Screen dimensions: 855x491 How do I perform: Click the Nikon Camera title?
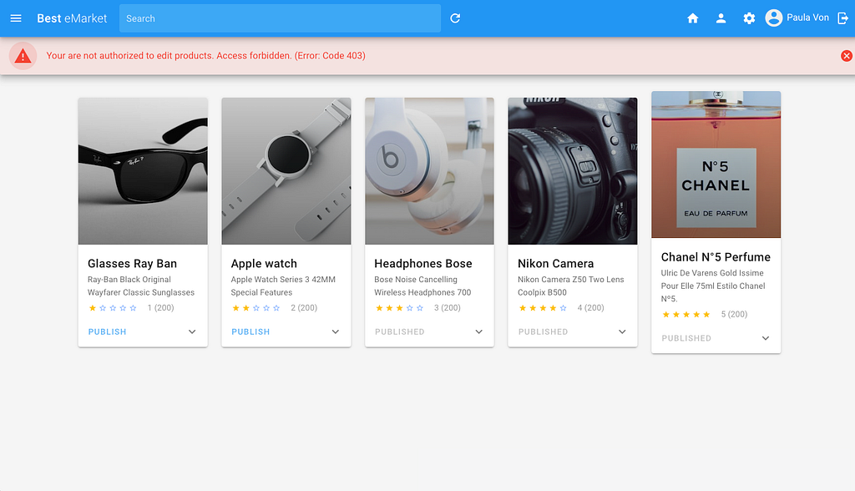click(x=555, y=264)
